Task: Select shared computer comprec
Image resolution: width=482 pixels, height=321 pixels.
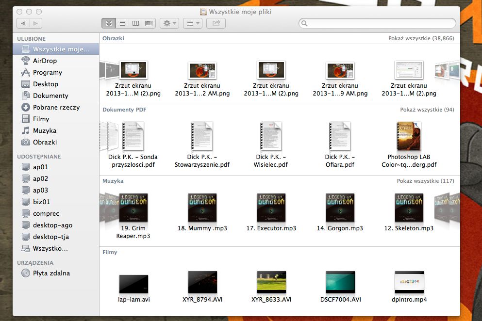Action: pyautogui.click(x=56, y=214)
